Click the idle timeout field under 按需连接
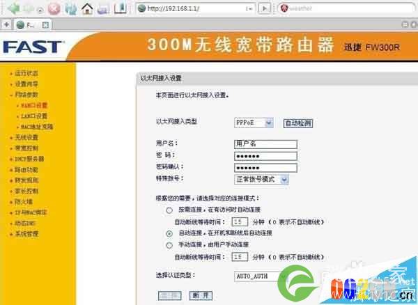Viewport: 418px width, 305px height. click(240, 222)
